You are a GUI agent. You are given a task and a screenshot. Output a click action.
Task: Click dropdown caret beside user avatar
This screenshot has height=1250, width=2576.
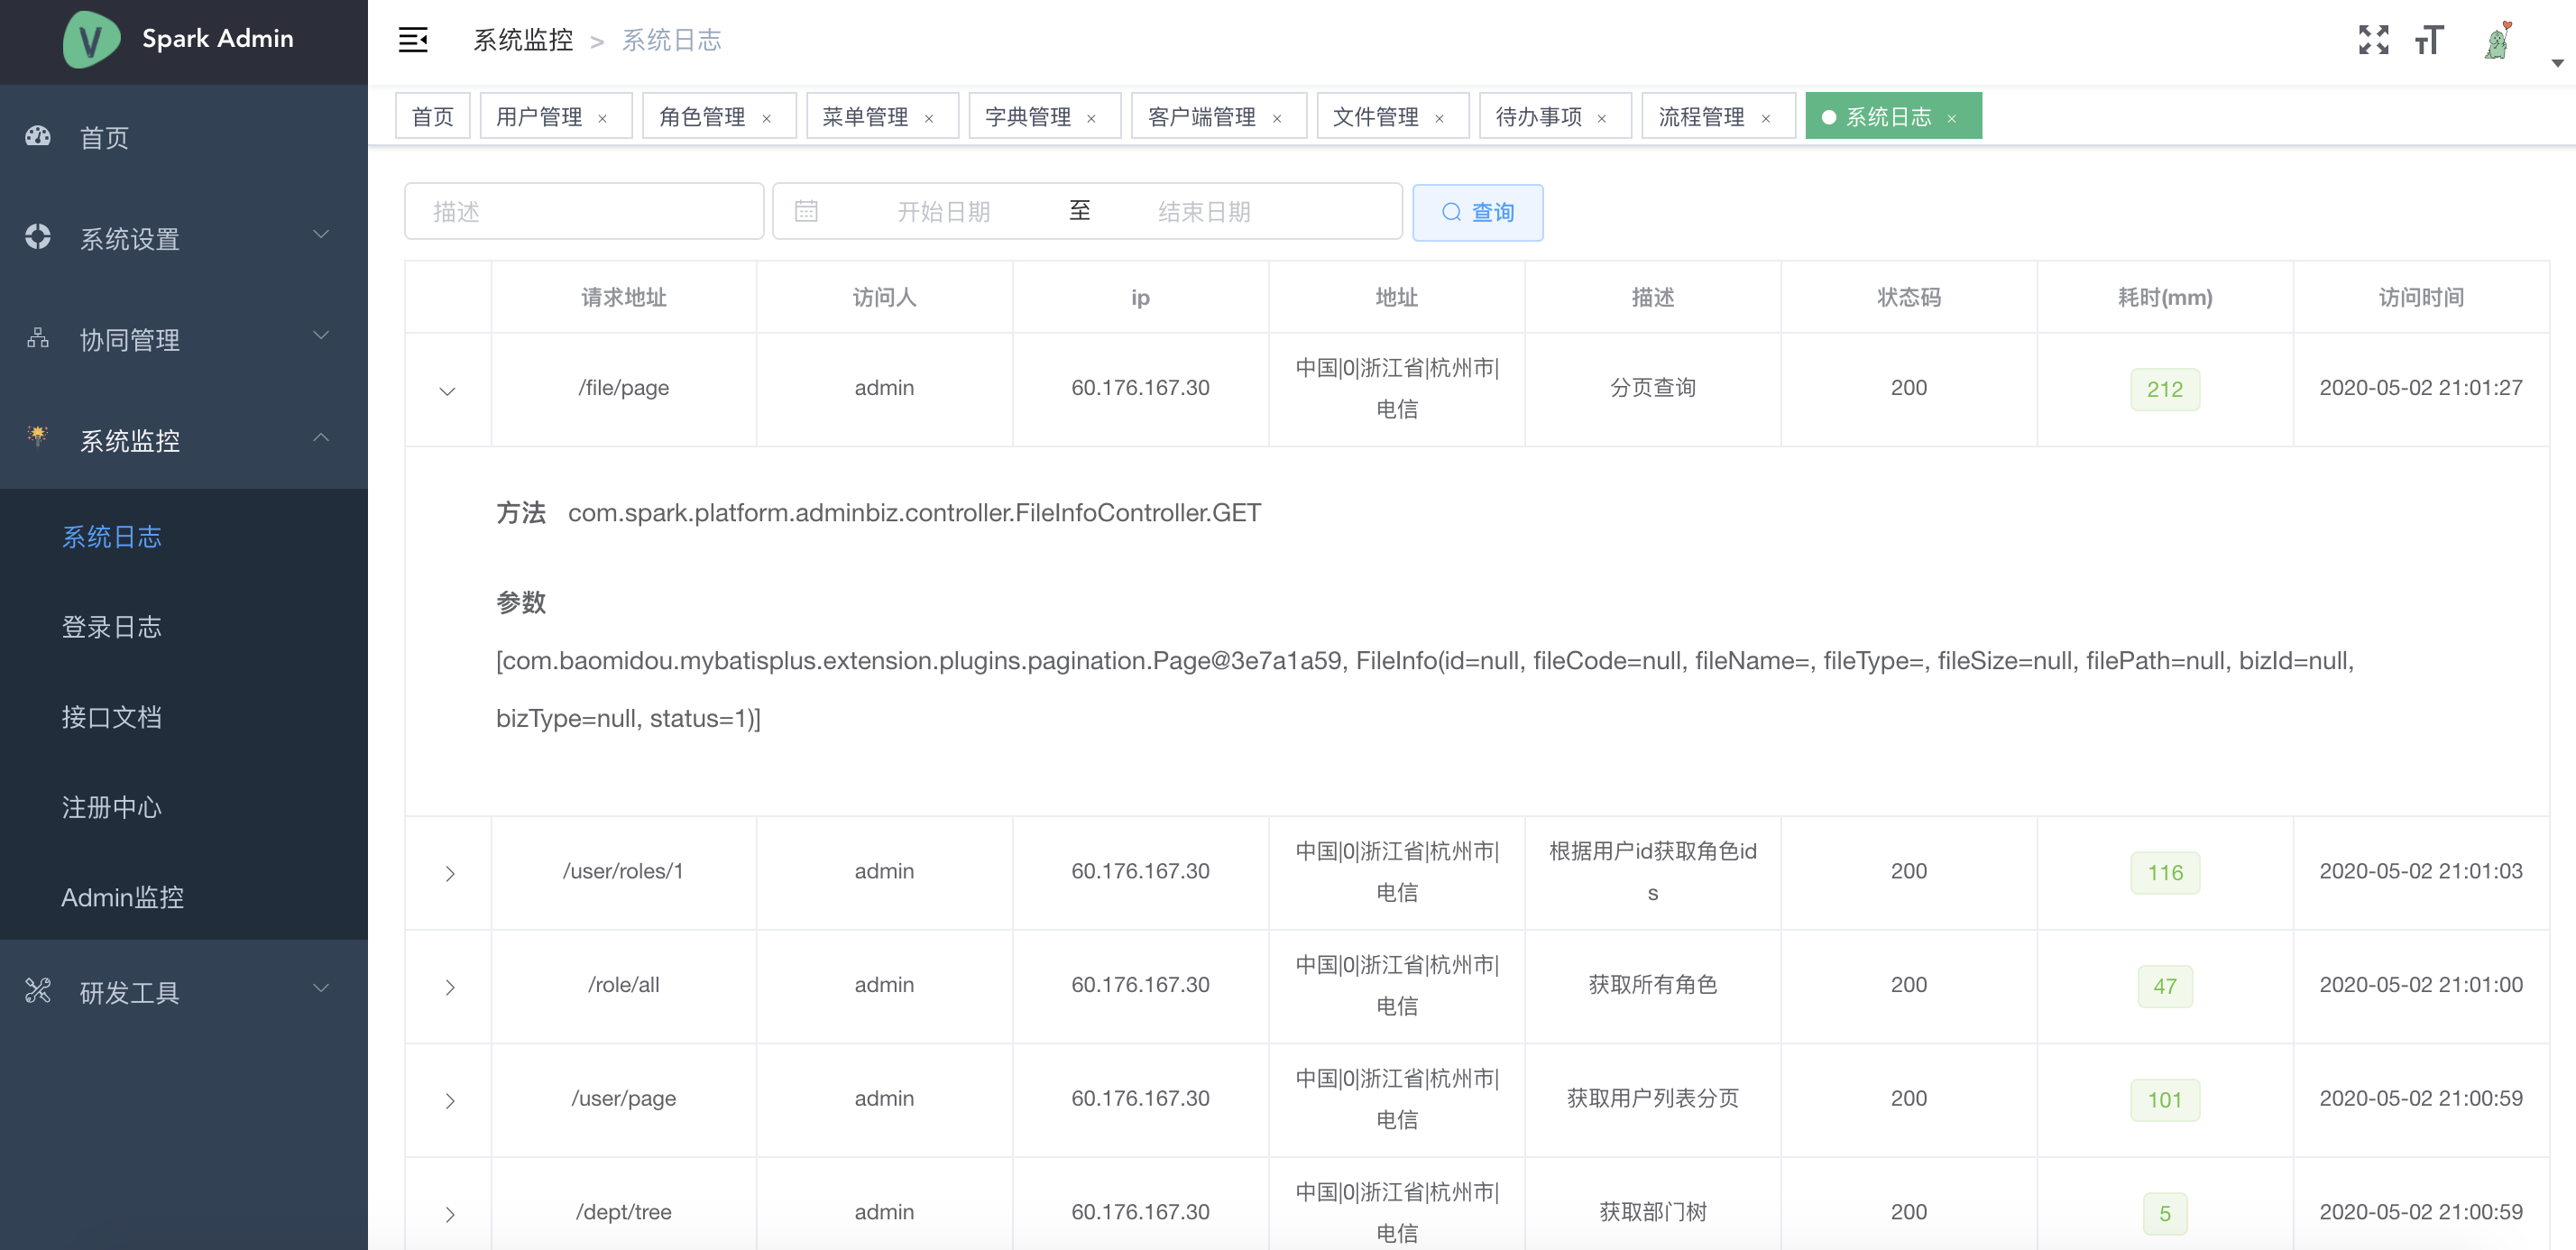[x=2557, y=63]
